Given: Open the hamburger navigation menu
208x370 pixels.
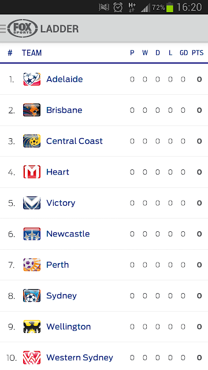Looking at the screenshot, I should pyautogui.click(x=2, y=29).
